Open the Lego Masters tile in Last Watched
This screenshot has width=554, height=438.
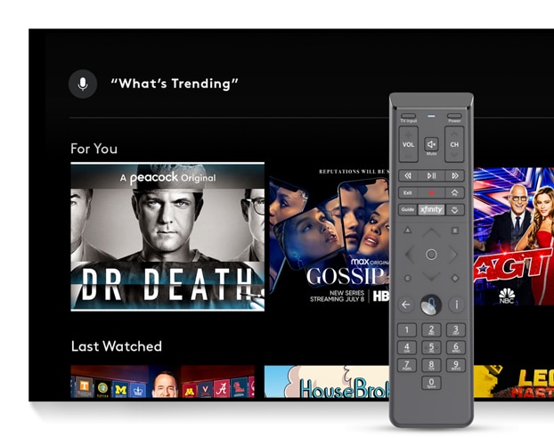pyautogui.click(x=514, y=382)
